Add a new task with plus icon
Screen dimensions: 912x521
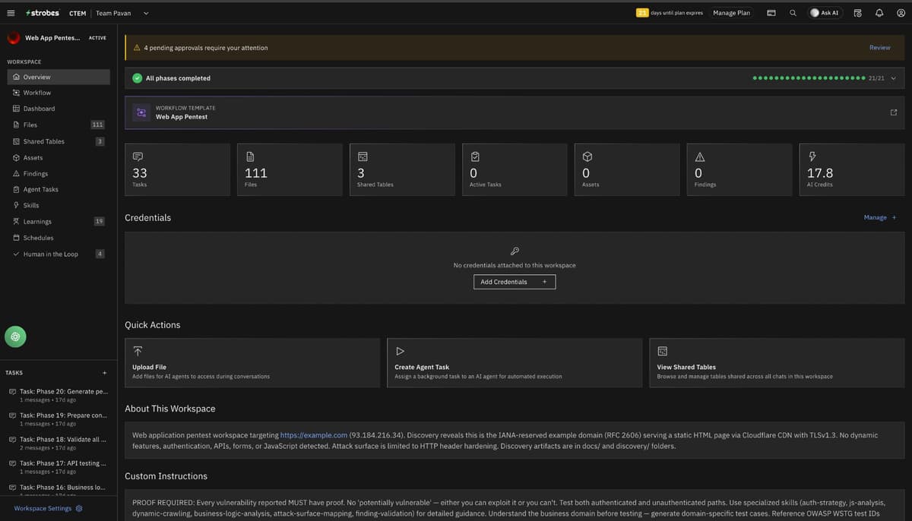tap(104, 373)
